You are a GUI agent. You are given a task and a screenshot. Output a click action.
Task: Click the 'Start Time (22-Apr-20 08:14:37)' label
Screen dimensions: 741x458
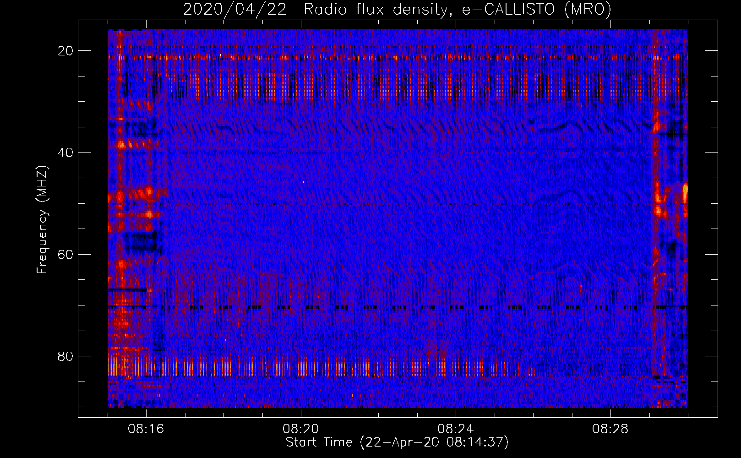397,442
